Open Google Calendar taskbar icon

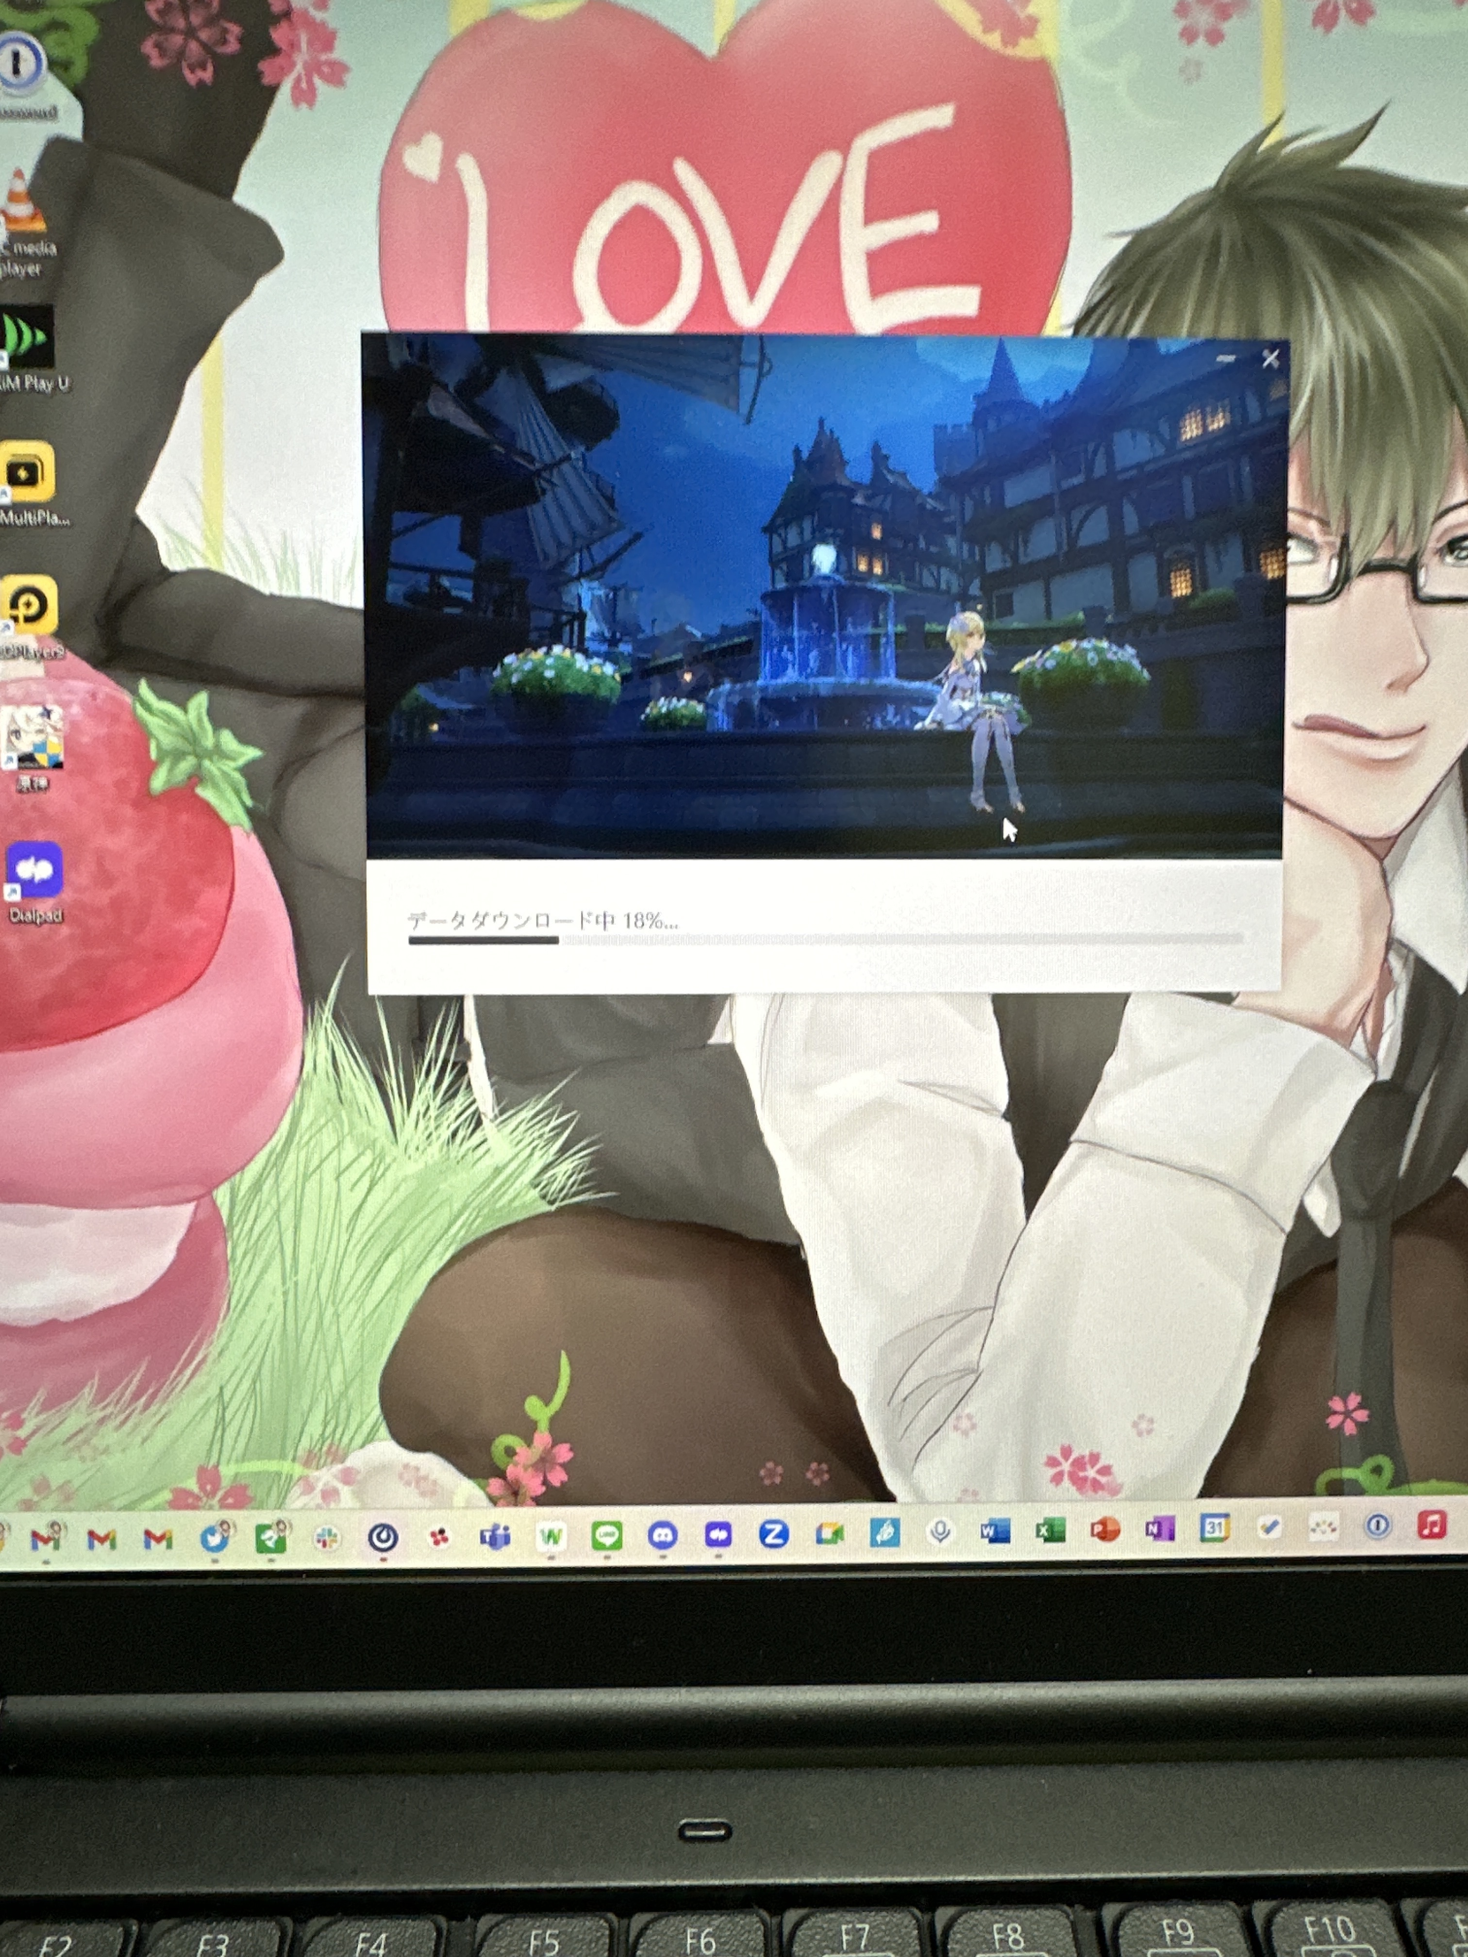click(x=1214, y=1527)
